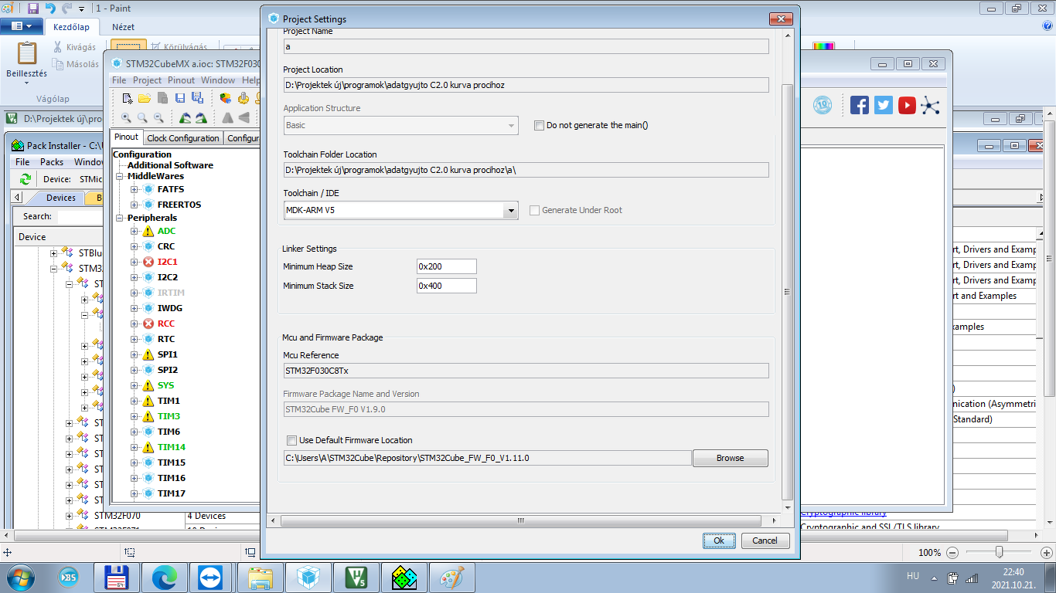Switch to the Nézet tab in Paint
This screenshot has height=593, width=1056.
(x=124, y=26)
